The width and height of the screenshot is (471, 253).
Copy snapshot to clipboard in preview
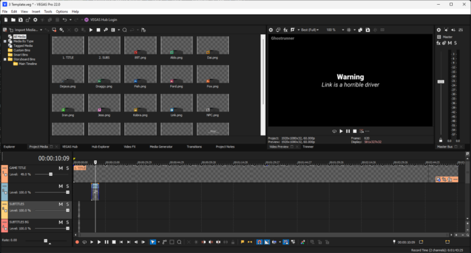[360, 30]
